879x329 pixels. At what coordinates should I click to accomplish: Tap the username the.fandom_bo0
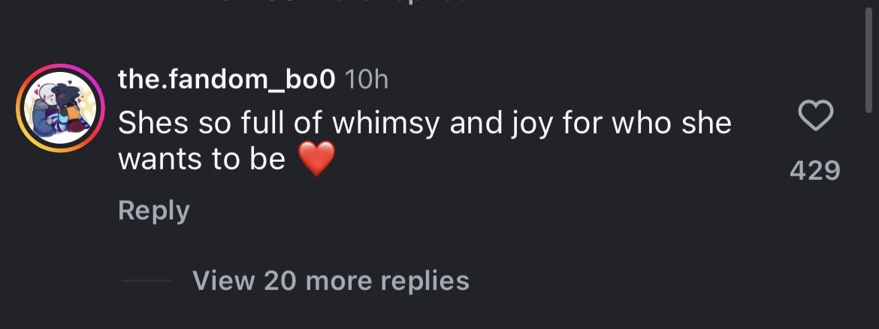pos(226,79)
